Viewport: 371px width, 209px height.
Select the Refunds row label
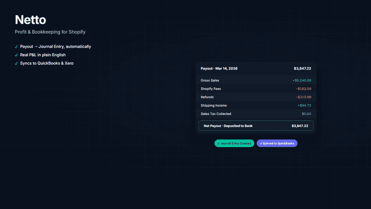click(207, 97)
